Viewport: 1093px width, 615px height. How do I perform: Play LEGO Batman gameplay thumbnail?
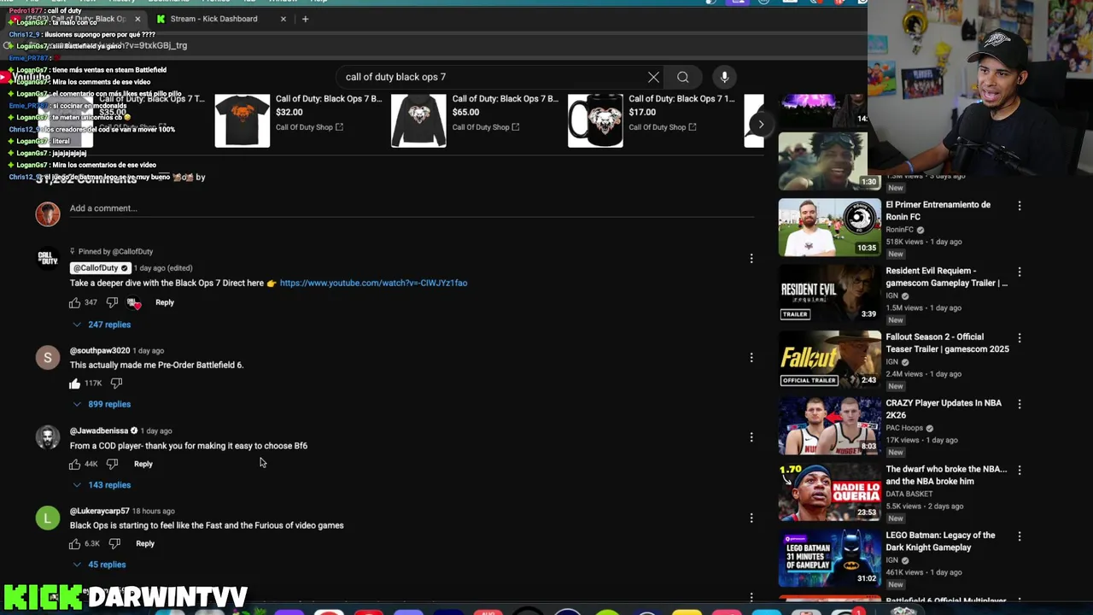[829, 558]
